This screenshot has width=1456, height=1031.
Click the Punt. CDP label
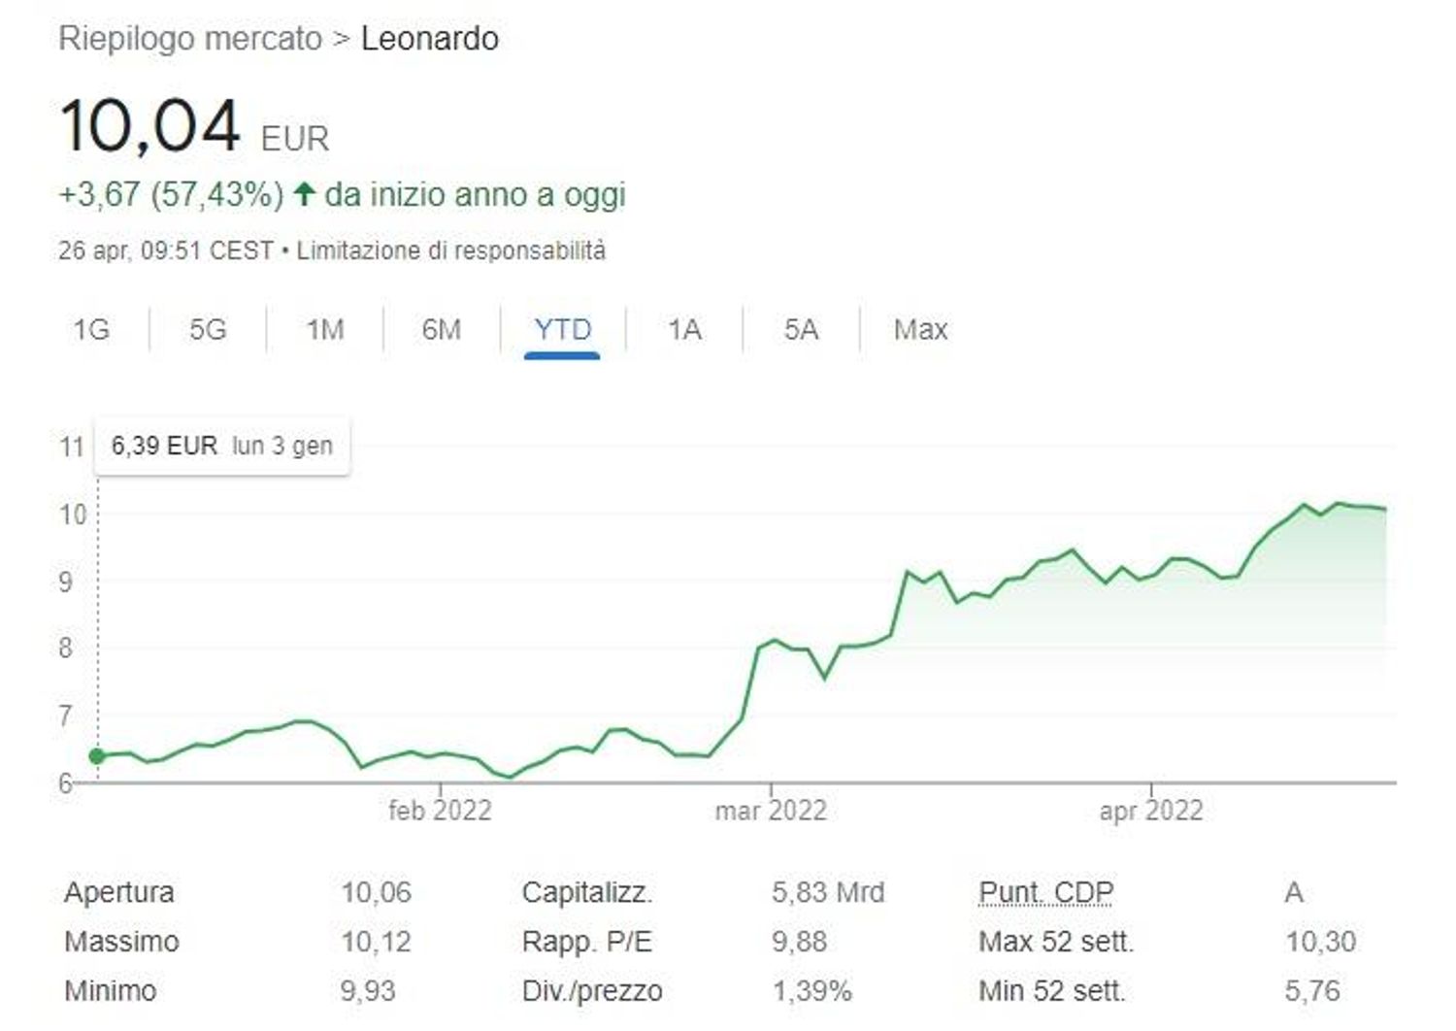1045,892
